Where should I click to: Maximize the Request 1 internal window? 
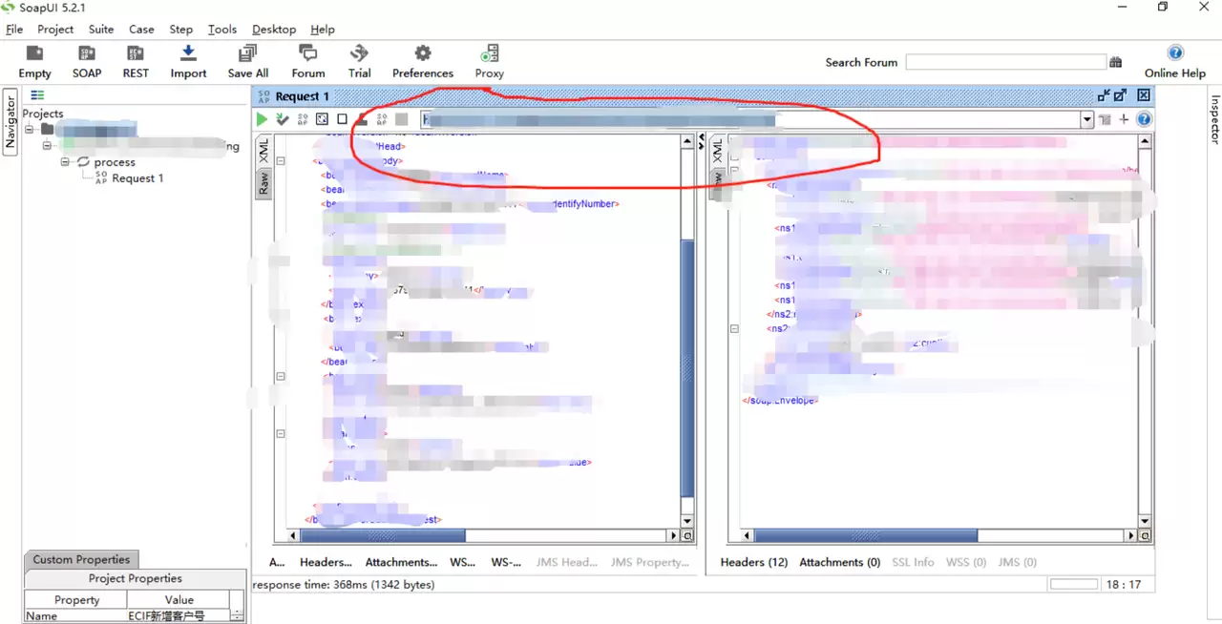click(1121, 95)
